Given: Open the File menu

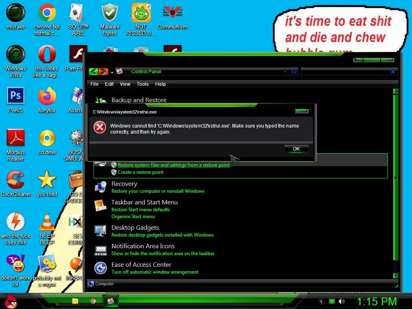Looking at the screenshot, I should coord(94,84).
